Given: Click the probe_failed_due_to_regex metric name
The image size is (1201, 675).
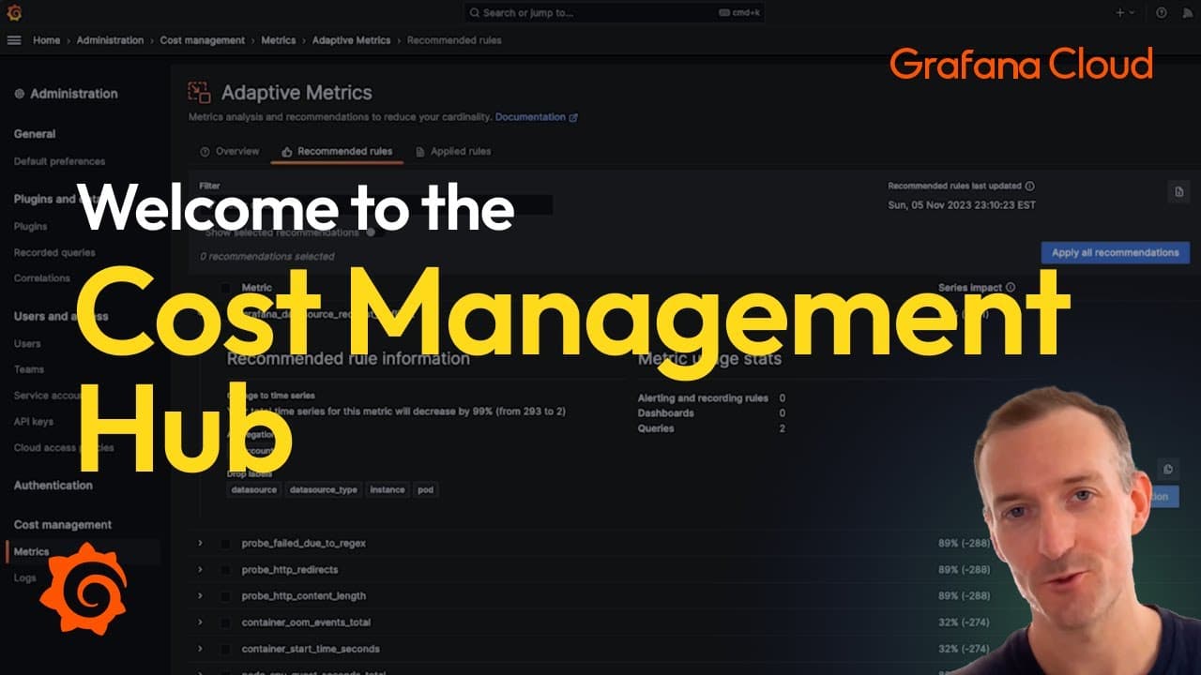Looking at the screenshot, I should tap(304, 543).
